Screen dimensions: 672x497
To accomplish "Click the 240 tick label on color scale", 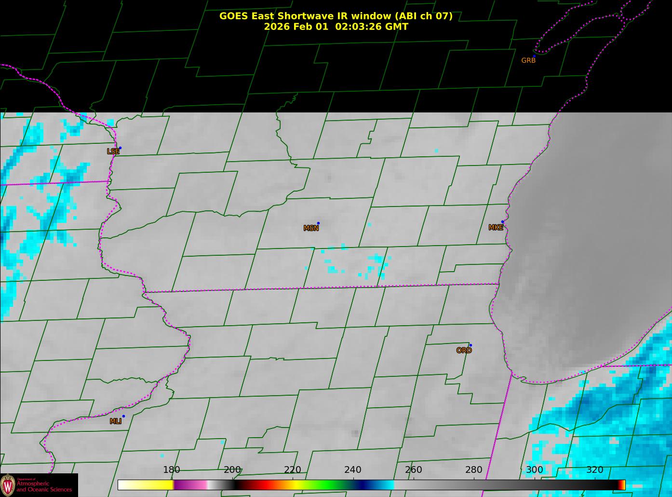I will [353, 470].
